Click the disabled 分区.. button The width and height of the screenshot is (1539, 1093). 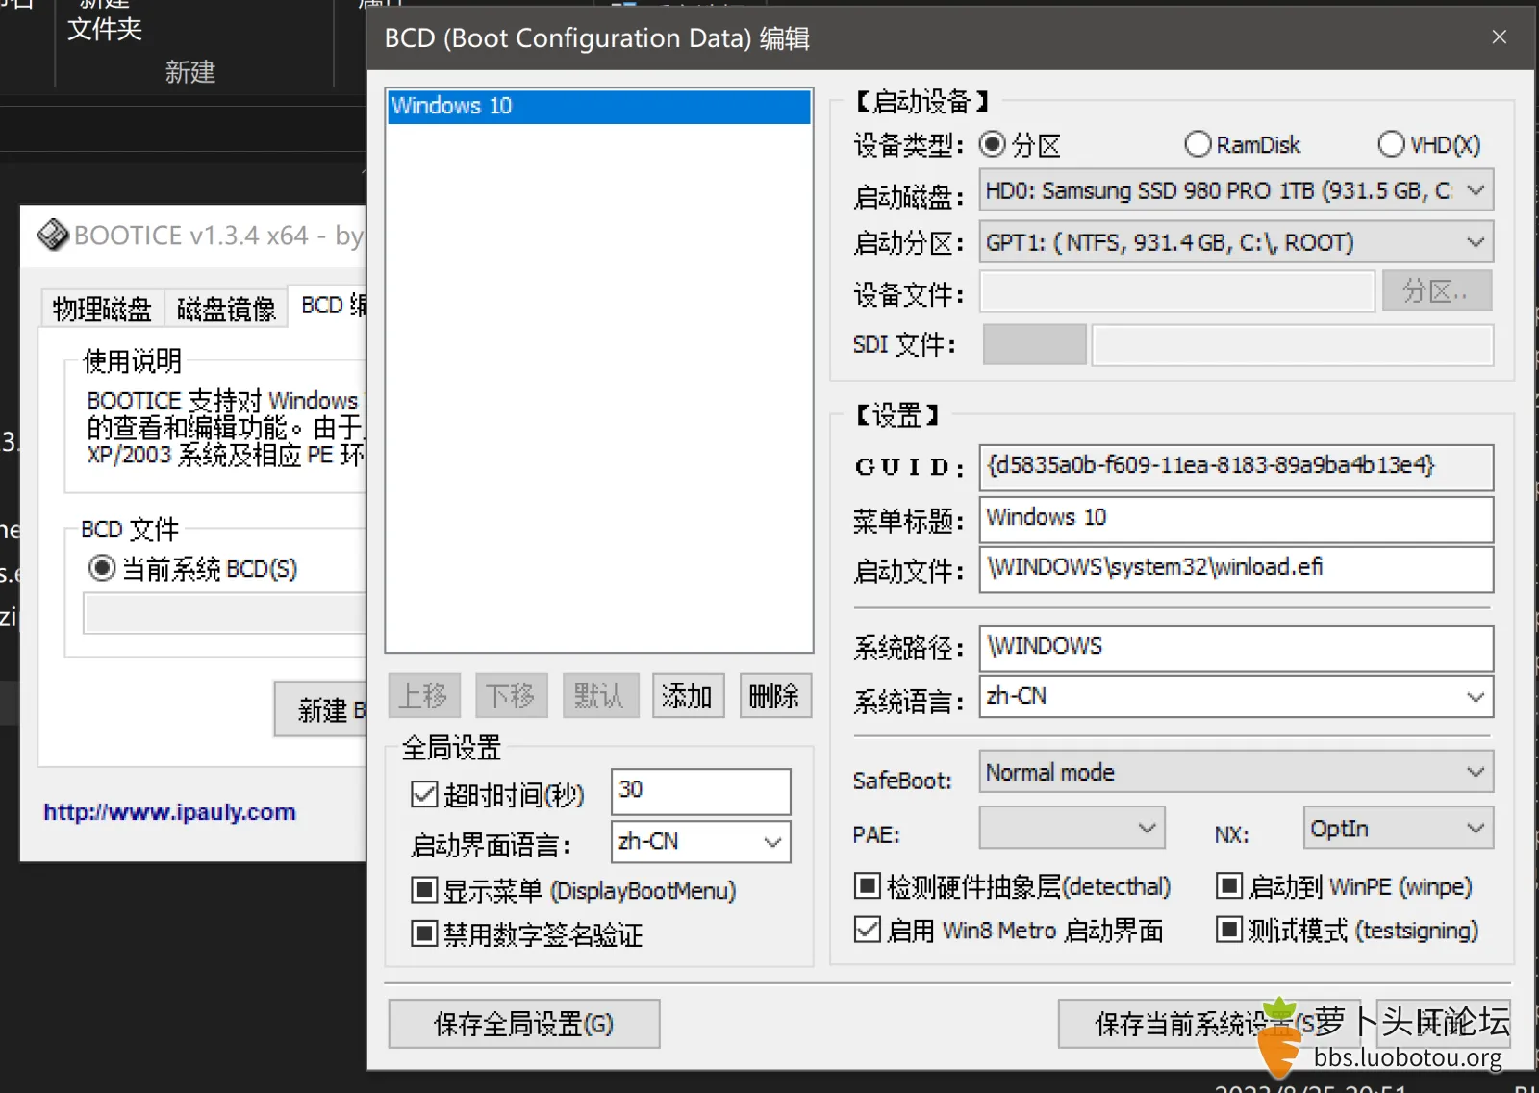1437,290
